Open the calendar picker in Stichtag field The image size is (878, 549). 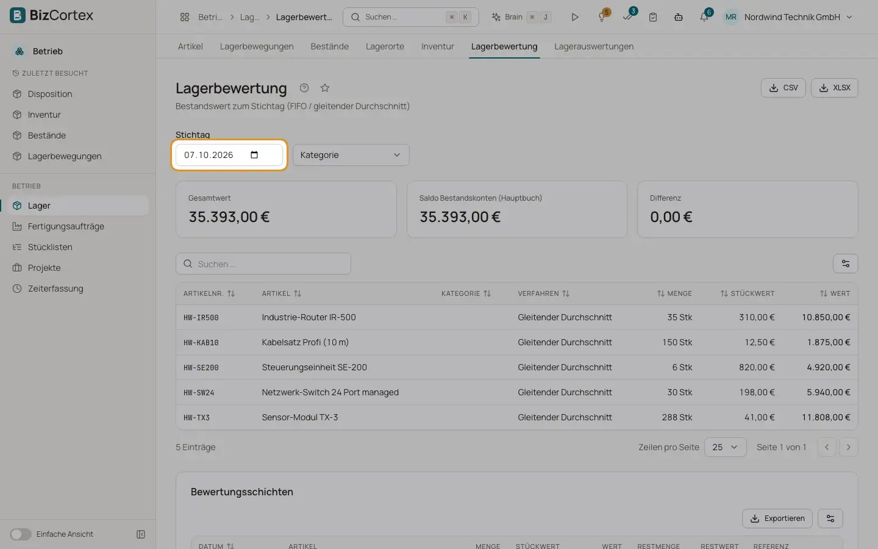coord(254,155)
